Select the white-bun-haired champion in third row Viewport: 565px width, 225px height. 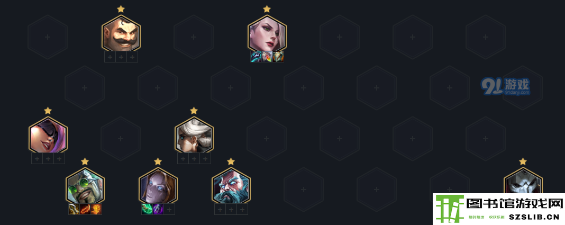pyautogui.click(x=194, y=136)
